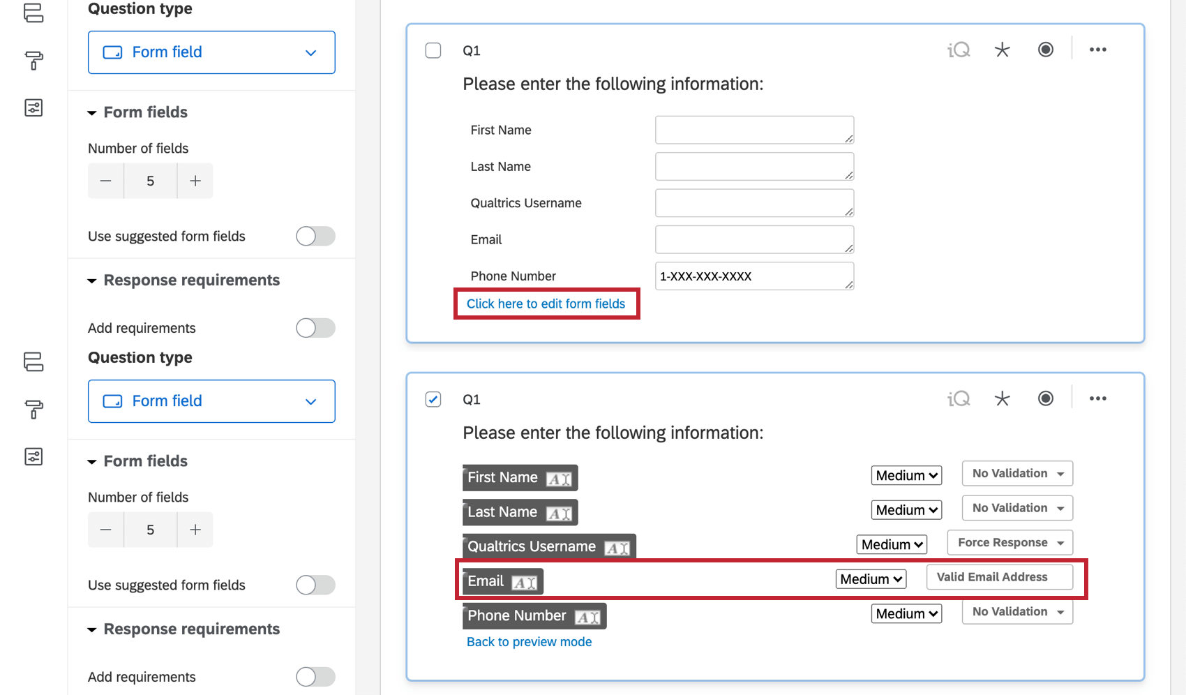Screen dimensions: 1186x695
Task: Click the Click here to edit form fields link
Action: click(546, 304)
